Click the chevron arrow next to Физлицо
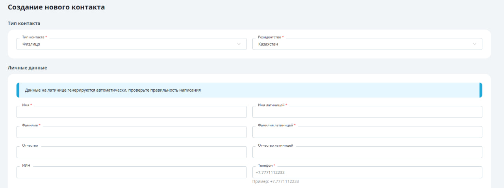 tap(239, 44)
